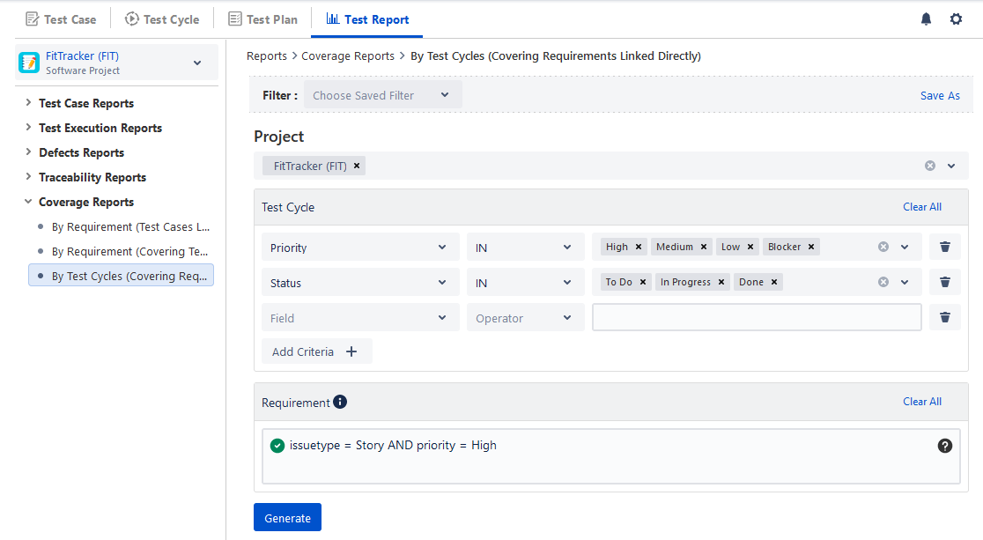Remove the Done status tag
Screen dimensions: 983x540
(774, 282)
